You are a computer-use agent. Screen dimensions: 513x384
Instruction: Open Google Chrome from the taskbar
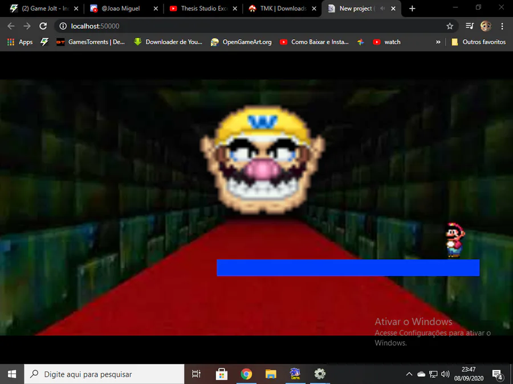(x=246, y=374)
